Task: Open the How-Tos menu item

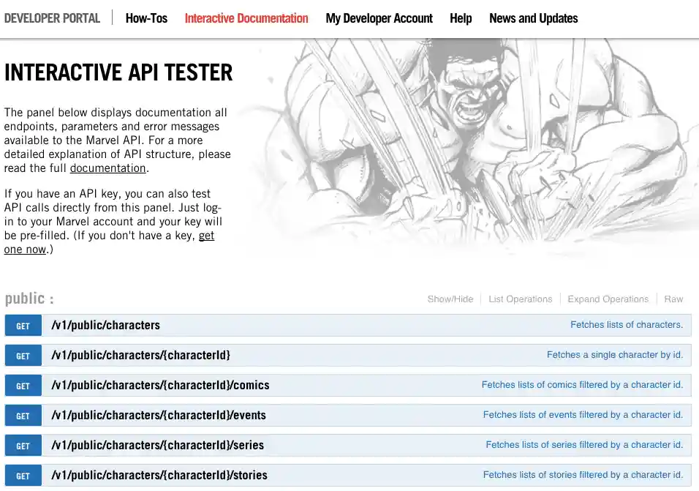Action: tap(146, 18)
